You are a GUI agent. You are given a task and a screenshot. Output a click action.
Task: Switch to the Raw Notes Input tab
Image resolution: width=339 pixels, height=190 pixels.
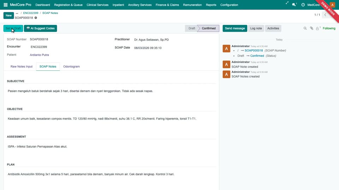pyautogui.click(x=22, y=66)
